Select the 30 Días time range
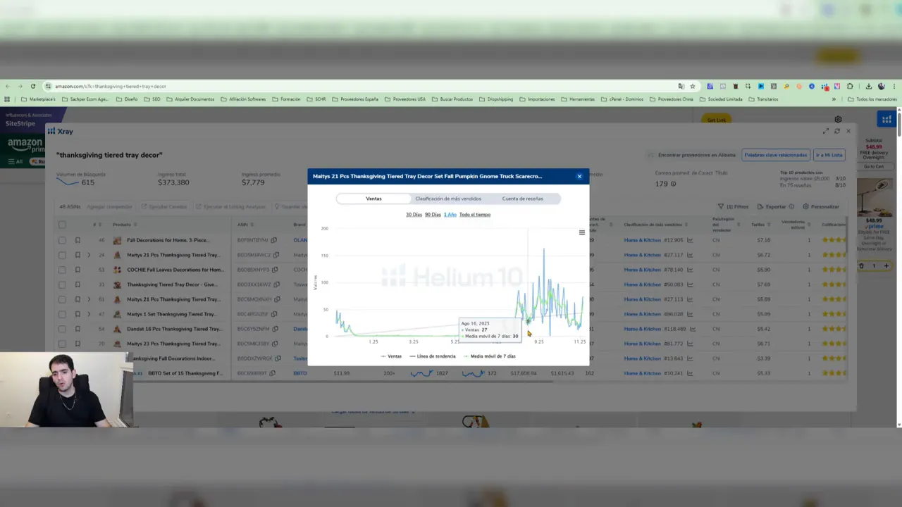 (414, 215)
